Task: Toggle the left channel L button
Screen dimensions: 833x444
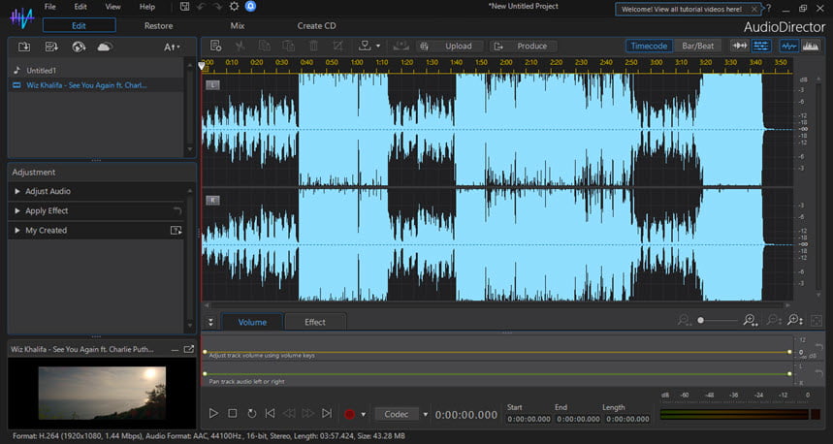Action: (x=212, y=85)
